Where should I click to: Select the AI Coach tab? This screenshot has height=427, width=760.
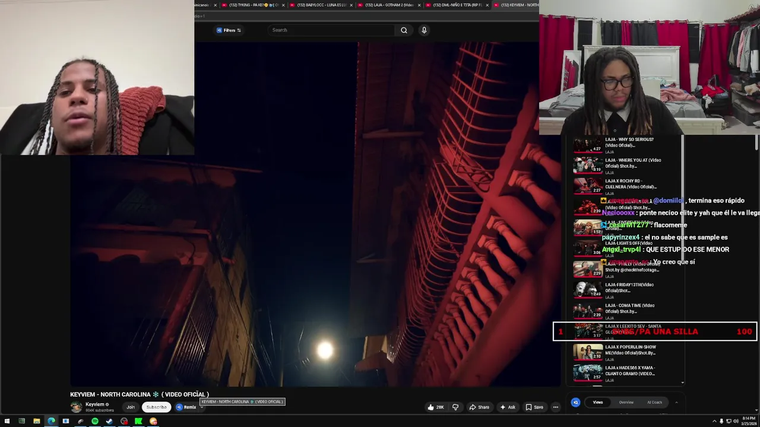[x=654, y=402]
